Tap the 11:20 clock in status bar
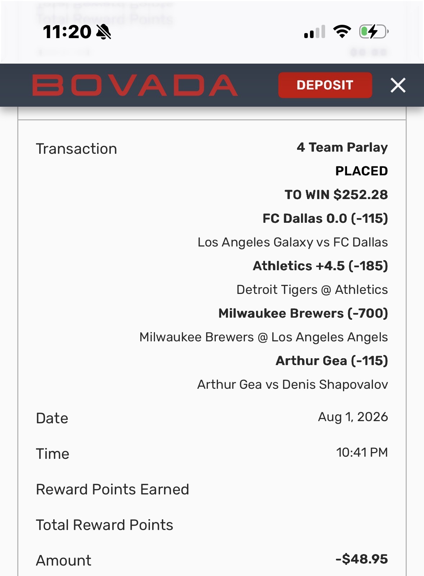Screen dimensions: 424x576 [x=67, y=32]
